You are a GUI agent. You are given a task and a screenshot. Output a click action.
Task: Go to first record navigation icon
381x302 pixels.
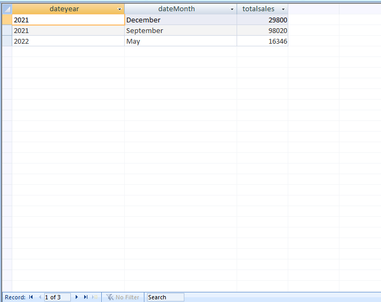(31, 297)
